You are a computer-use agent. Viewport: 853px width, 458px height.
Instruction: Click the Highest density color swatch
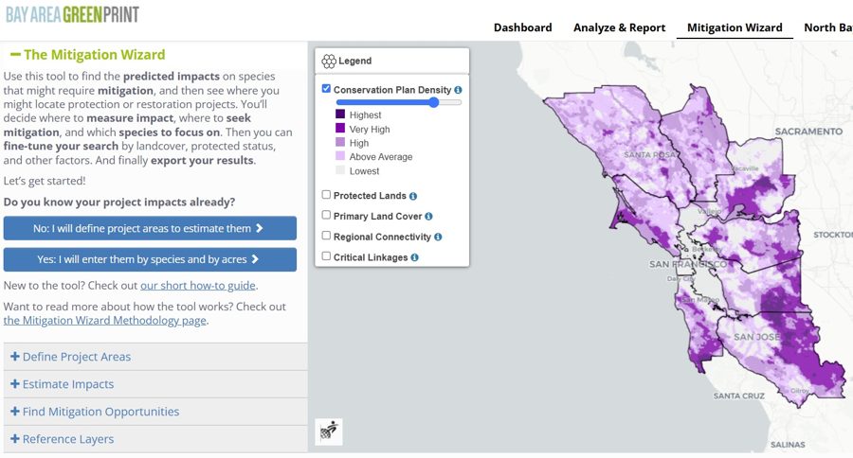(340, 114)
